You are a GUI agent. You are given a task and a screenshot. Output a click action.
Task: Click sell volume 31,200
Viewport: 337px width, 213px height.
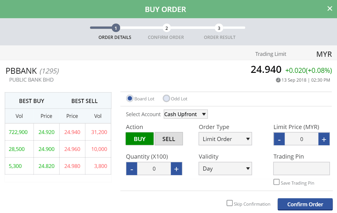[x=99, y=132]
